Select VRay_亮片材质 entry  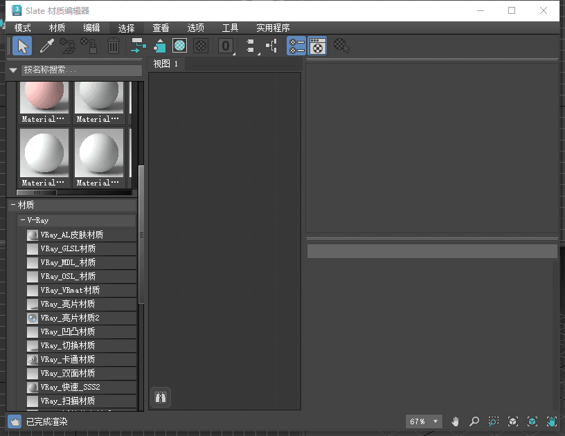click(x=82, y=305)
